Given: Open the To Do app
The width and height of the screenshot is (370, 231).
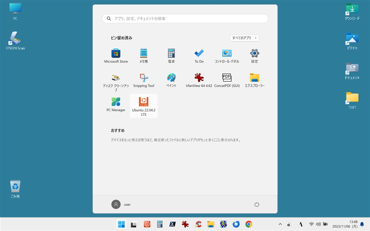Looking at the screenshot, I should [199, 56].
